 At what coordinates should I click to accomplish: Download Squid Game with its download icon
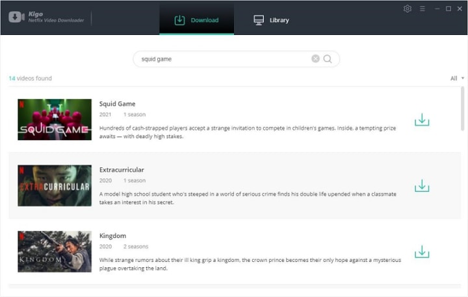click(x=422, y=119)
